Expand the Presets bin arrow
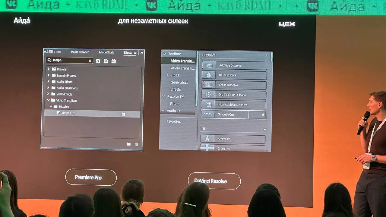The height and width of the screenshot is (217, 386). click(x=49, y=69)
